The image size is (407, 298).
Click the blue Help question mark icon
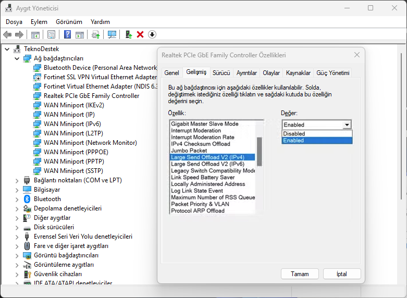(68, 34)
